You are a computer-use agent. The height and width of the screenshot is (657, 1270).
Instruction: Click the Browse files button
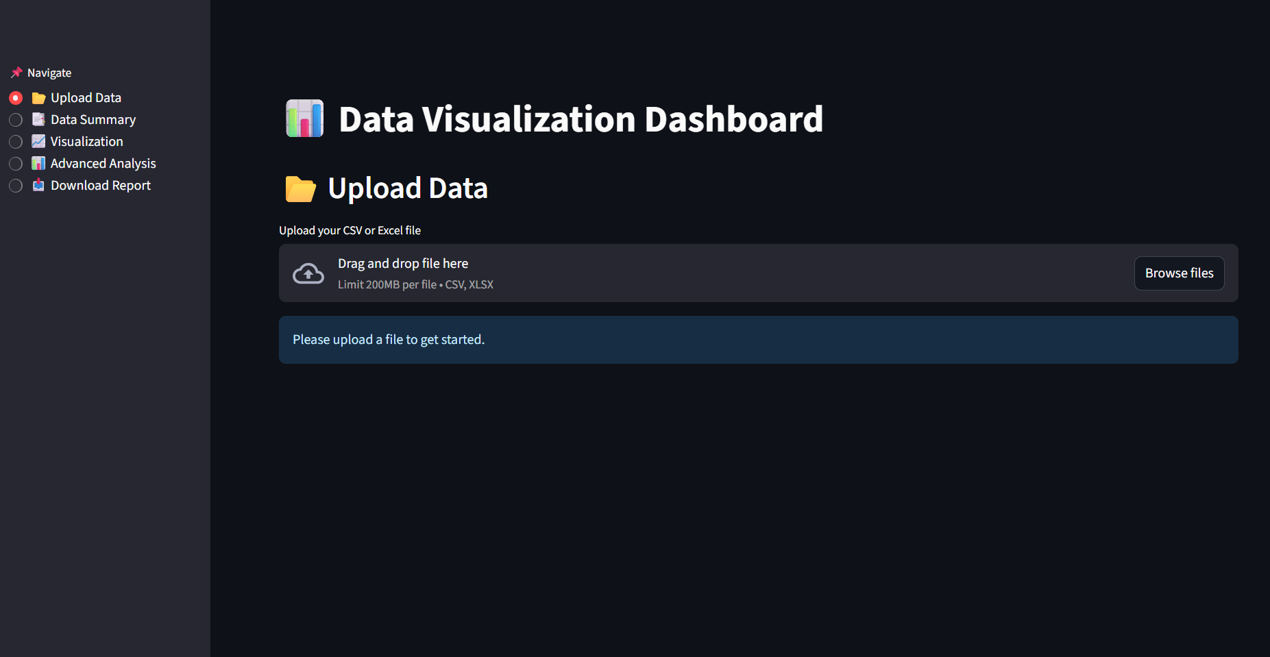coord(1179,273)
